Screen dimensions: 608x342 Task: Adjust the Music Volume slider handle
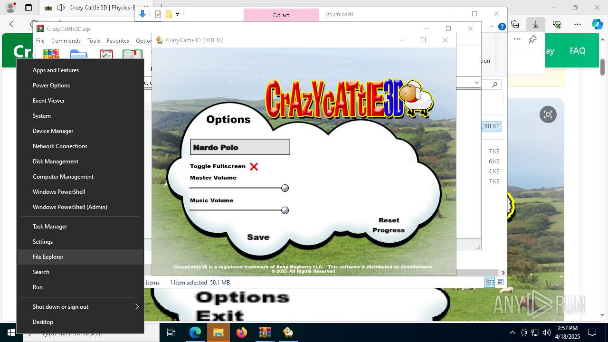coord(285,210)
